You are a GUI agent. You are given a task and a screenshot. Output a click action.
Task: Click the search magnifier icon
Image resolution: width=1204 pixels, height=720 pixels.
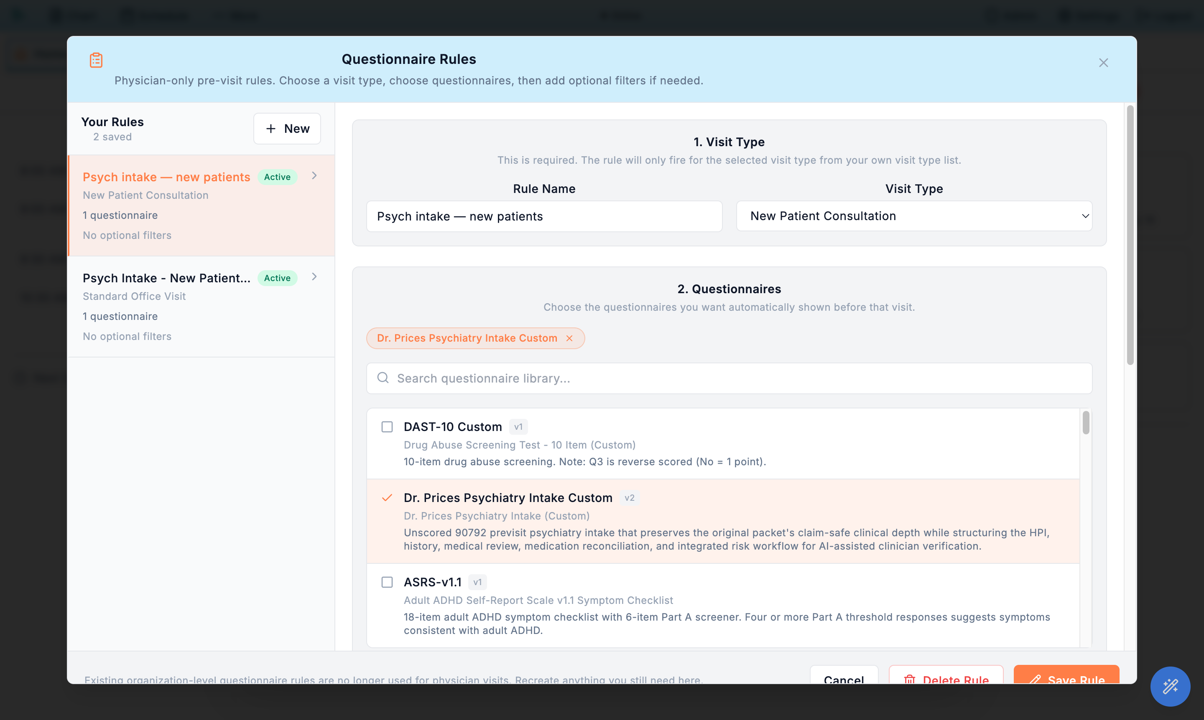(x=383, y=378)
